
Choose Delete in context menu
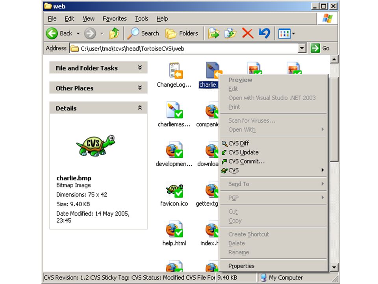(x=274, y=243)
